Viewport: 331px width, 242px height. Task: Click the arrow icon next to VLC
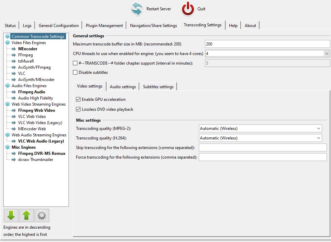tap(14, 73)
